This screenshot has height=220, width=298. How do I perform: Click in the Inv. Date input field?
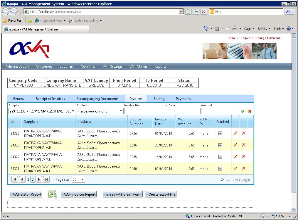point(181,111)
